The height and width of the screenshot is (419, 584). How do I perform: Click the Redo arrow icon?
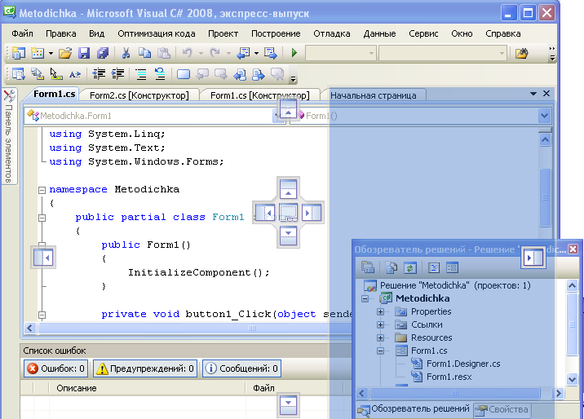(215, 53)
